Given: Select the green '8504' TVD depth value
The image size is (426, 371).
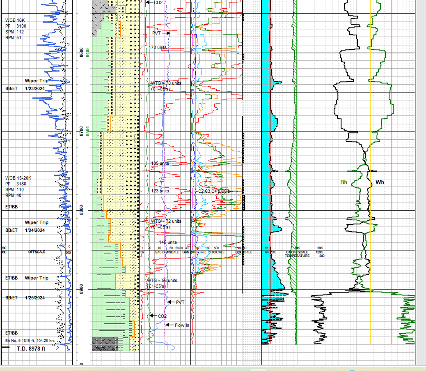Looking at the screenshot, I should pos(87,131).
